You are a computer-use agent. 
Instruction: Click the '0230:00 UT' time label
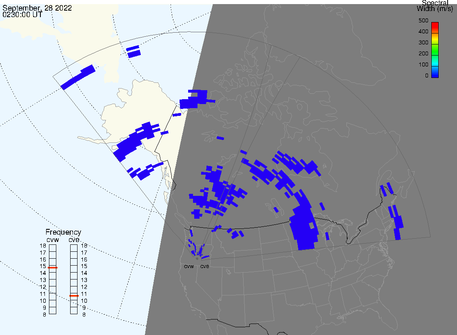[x=22, y=15]
